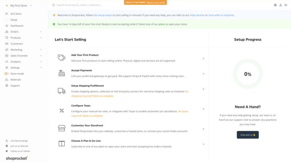The height and width of the screenshot is (163, 291).
Task: Toggle the Store mode switch
Action: click(x=7, y=74)
